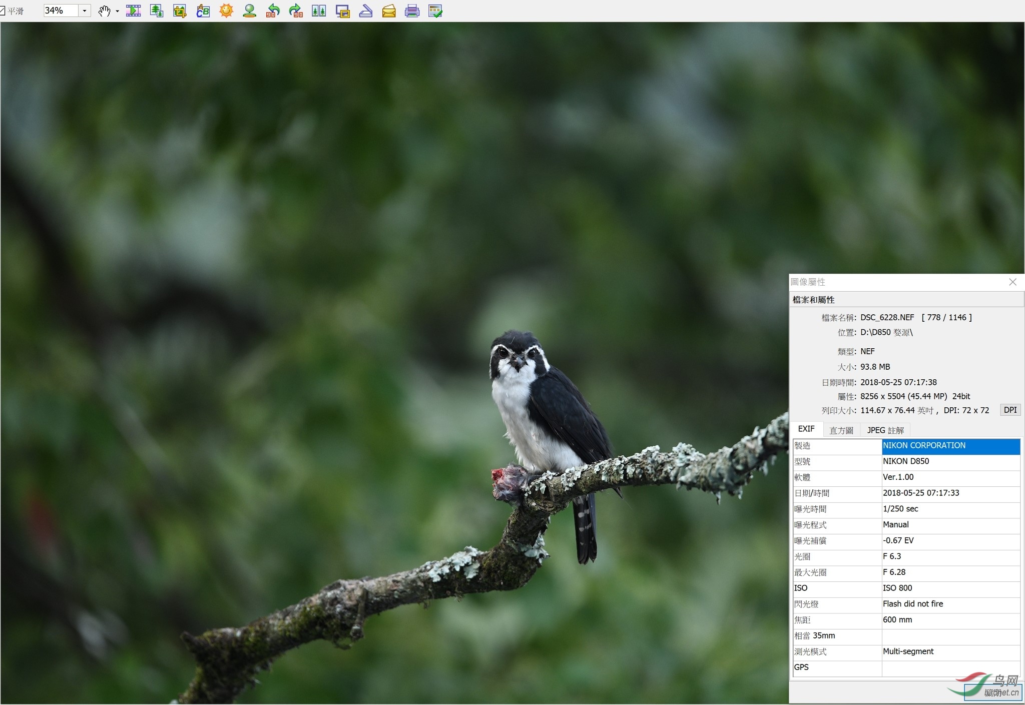Click the Multi-segment metering value
1025x705 pixels.
coord(908,651)
